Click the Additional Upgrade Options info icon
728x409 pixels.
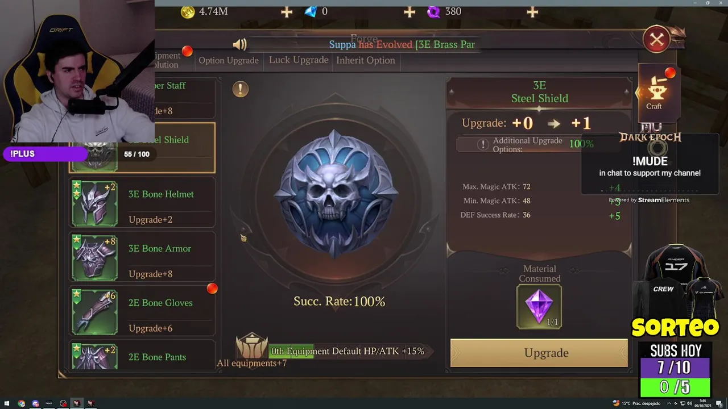[x=483, y=144]
